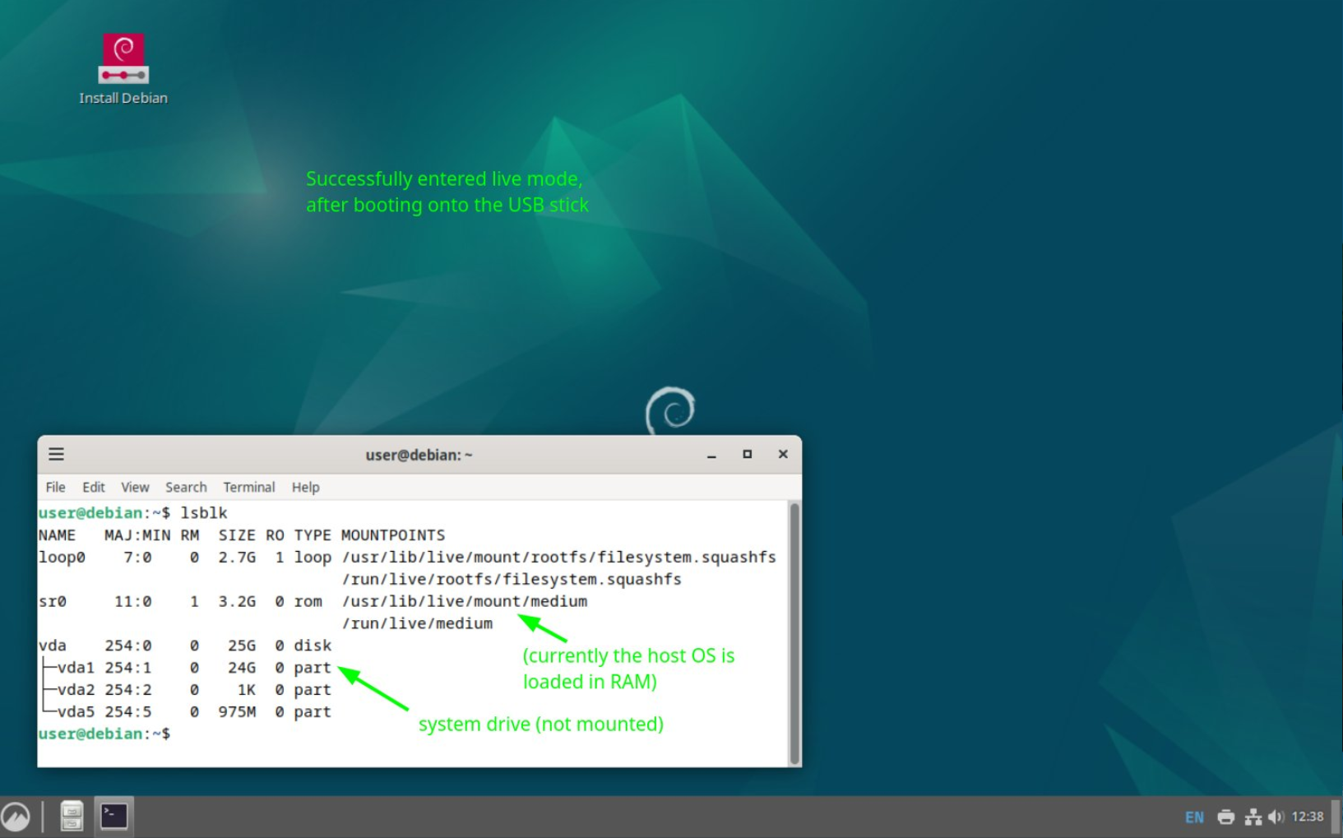Click the terminal vertical scrollbar
Image resolution: width=1343 pixels, height=838 pixels.
point(794,633)
